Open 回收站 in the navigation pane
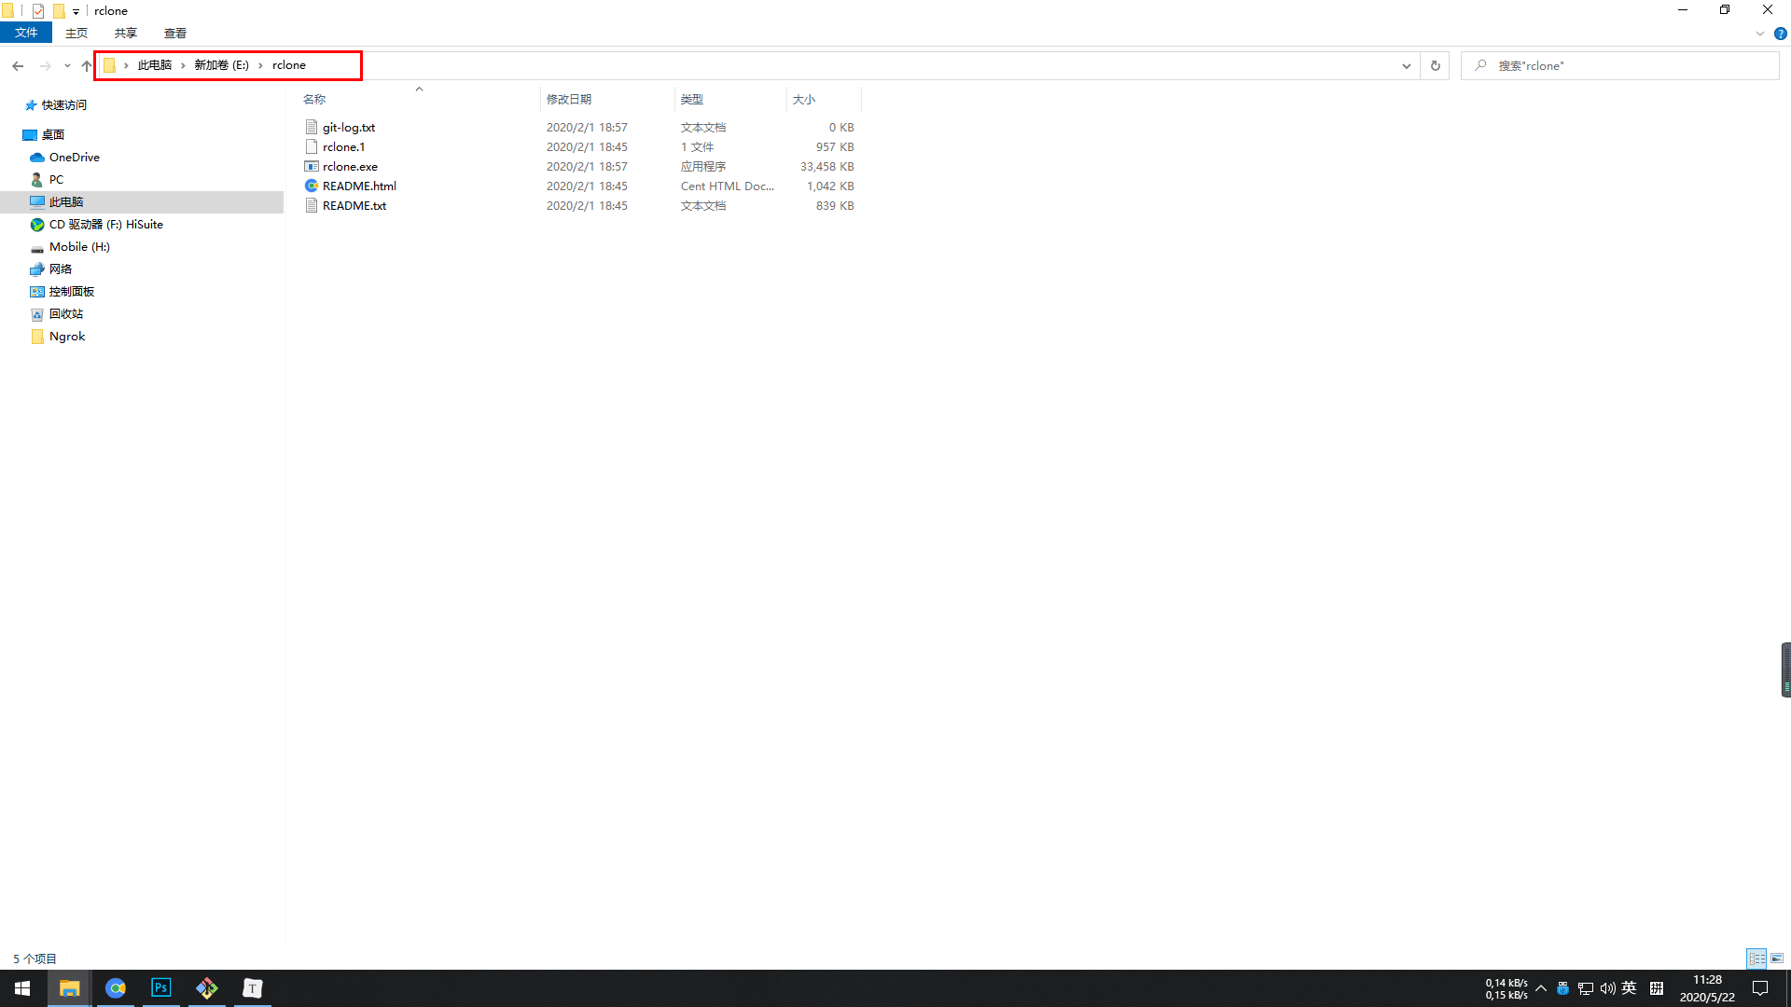Viewport: 1791px width, 1007px height. coord(66,314)
